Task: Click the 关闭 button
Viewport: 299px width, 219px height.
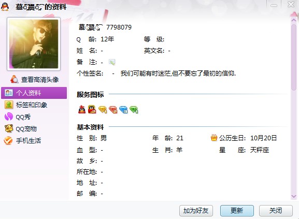Action: tap(276, 211)
